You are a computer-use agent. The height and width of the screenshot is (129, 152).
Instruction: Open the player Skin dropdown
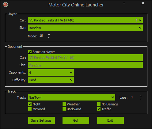pyautogui.click(x=85, y=28)
